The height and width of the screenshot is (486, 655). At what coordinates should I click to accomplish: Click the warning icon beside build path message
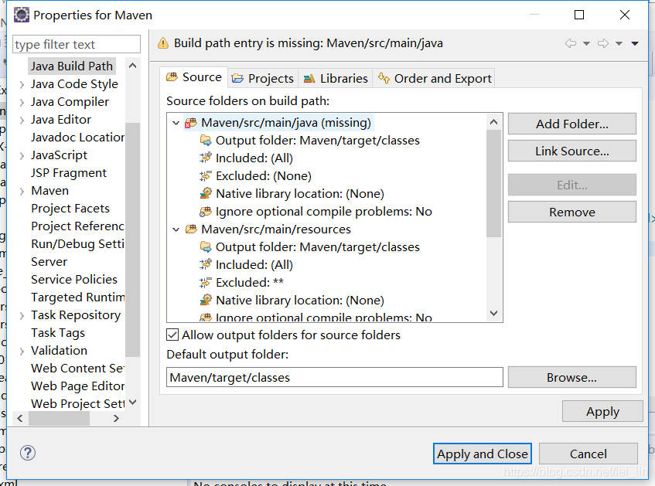coord(163,43)
